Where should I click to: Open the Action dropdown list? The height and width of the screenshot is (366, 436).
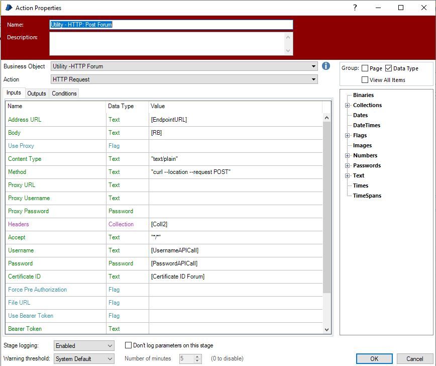coord(314,79)
